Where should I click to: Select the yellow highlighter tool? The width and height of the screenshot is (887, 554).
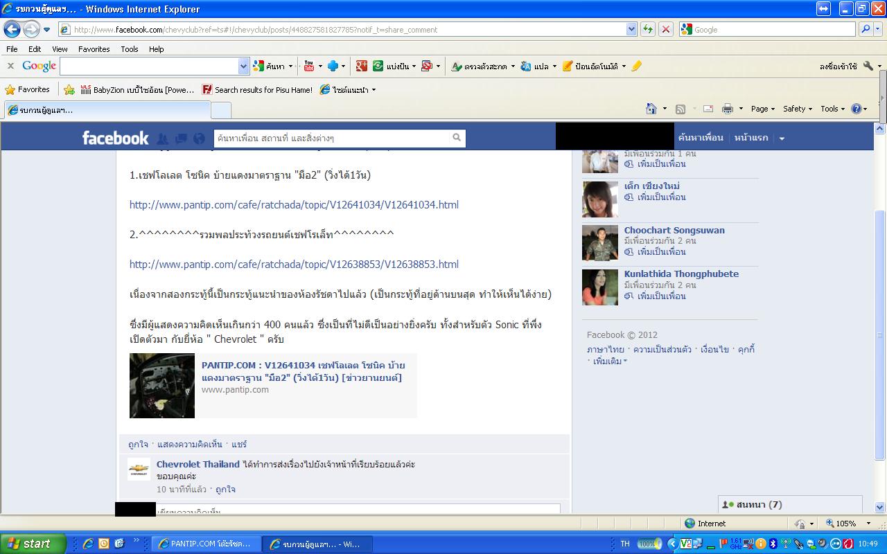point(637,66)
